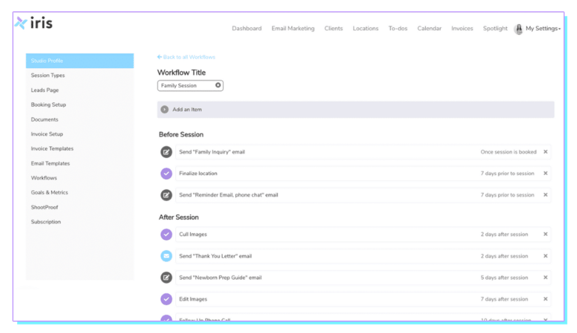Click the Add an Item bar
The width and height of the screenshot is (577, 333).
tap(355, 110)
